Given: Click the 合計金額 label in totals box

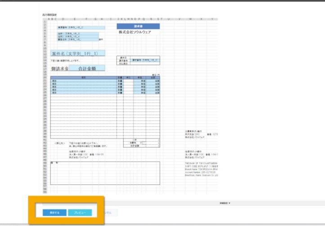Looking at the screenshot, I should pyautogui.click(x=135, y=146).
